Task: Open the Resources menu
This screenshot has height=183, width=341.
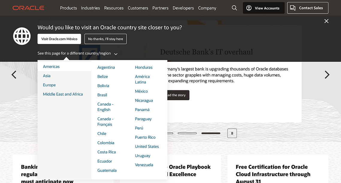Action: pyautogui.click(x=114, y=8)
